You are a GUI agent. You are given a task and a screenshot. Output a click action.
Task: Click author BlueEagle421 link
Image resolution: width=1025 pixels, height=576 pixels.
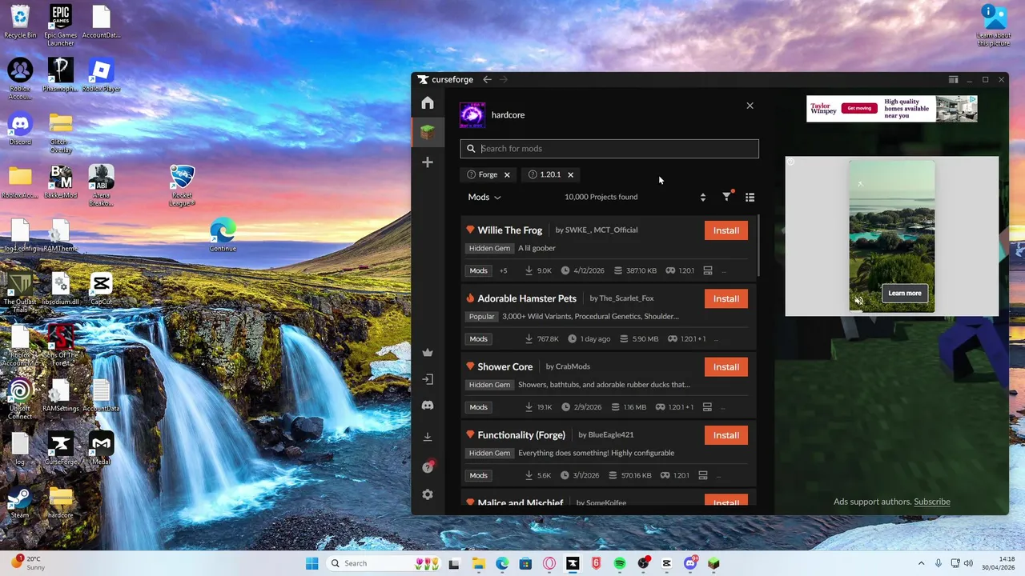611,435
